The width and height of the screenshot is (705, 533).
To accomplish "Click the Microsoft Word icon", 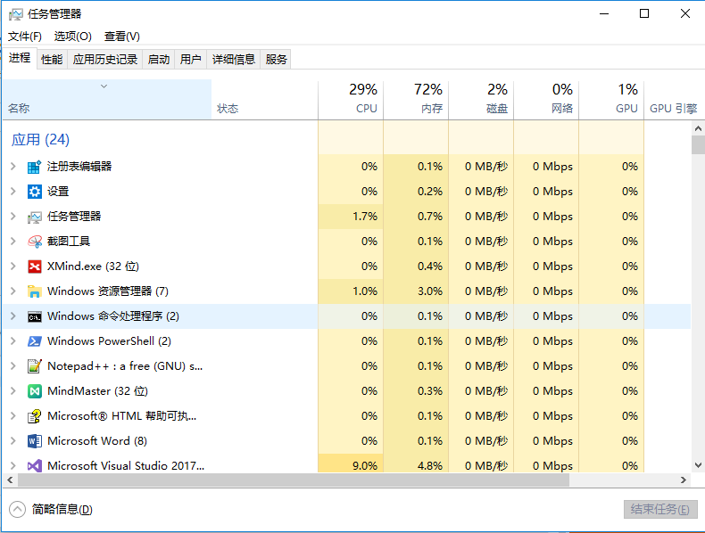I will tap(35, 441).
